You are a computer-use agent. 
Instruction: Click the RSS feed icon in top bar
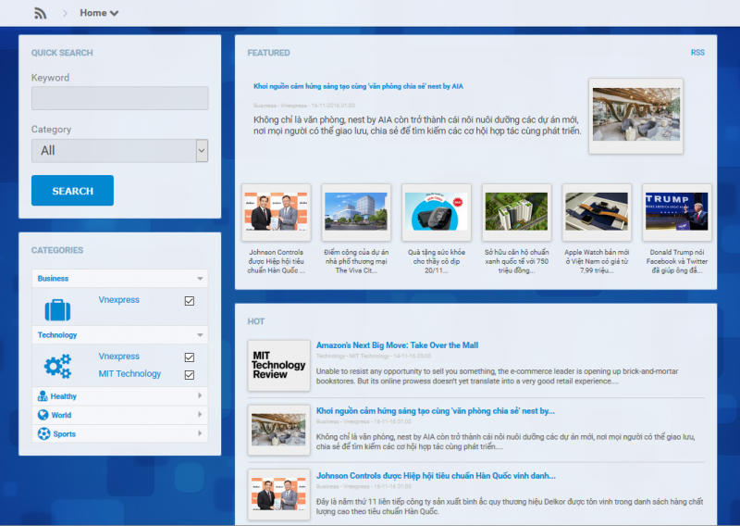[x=41, y=13]
